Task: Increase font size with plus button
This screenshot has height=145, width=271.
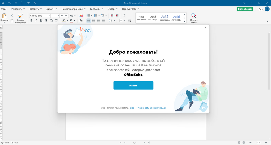Action: click(x=66, y=15)
